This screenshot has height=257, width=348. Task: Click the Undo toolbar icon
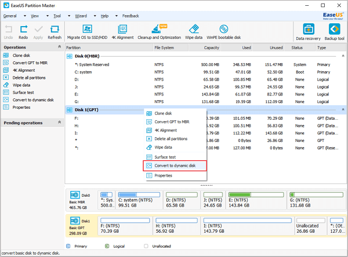pos(9,29)
